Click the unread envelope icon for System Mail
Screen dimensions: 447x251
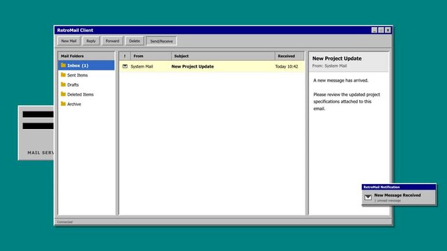click(x=125, y=66)
